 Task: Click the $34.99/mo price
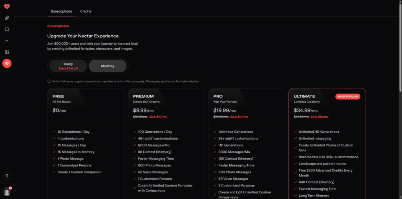click(305, 110)
